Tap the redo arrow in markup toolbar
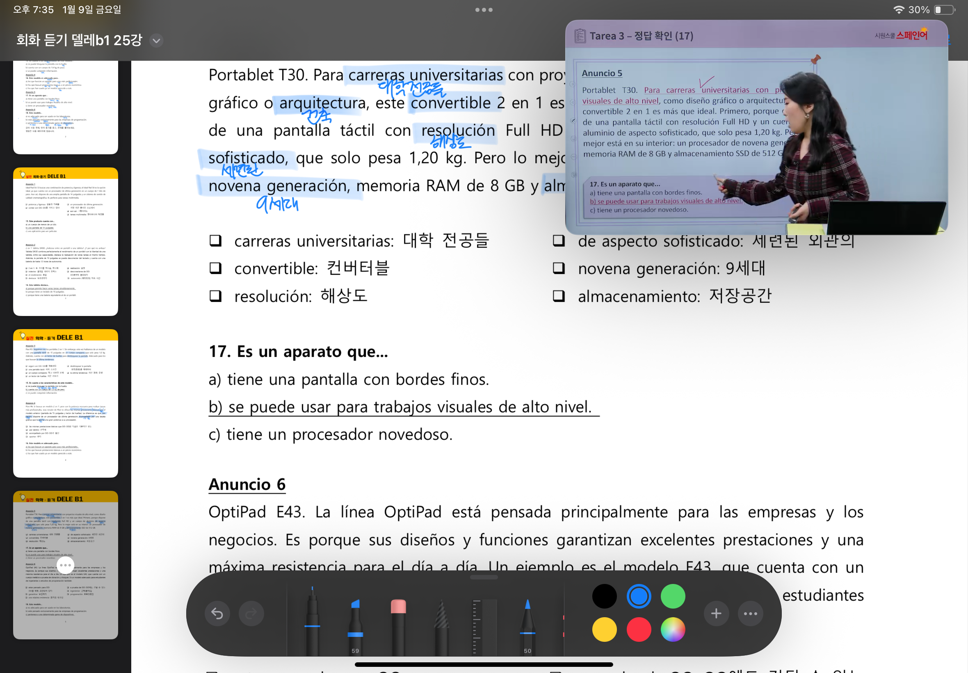The width and height of the screenshot is (968, 673). (251, 613)
